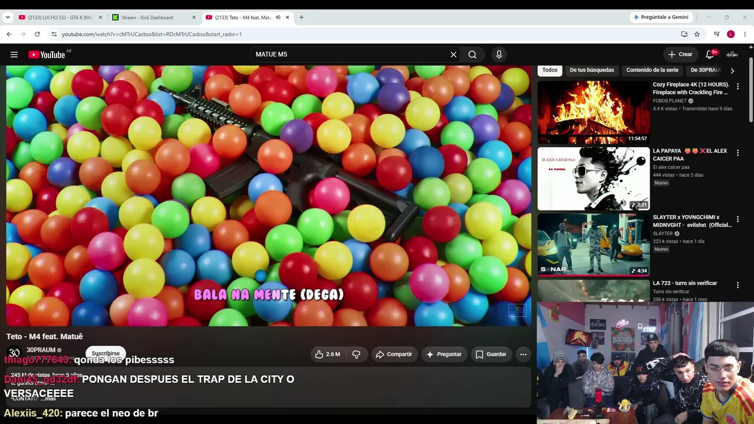Open the YouTube guide hamburger menu

click(x=14, y=55)
